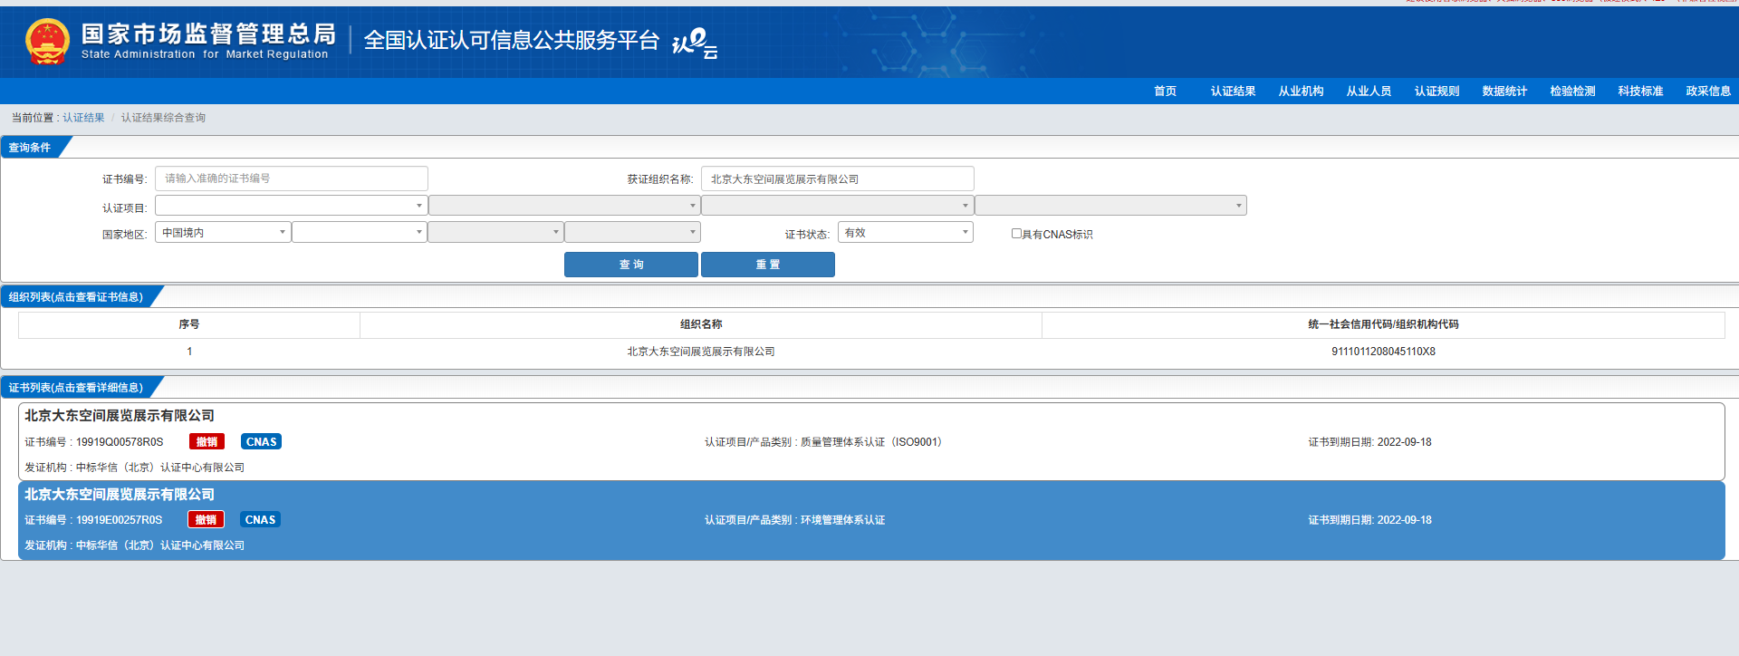Click certificate number 19919Q00578R0S
1739x656 pixels.
[120, 442]
